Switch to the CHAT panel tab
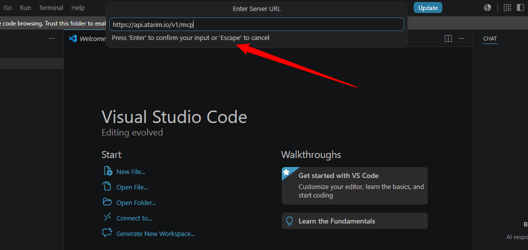 click(x=490, y=38)
